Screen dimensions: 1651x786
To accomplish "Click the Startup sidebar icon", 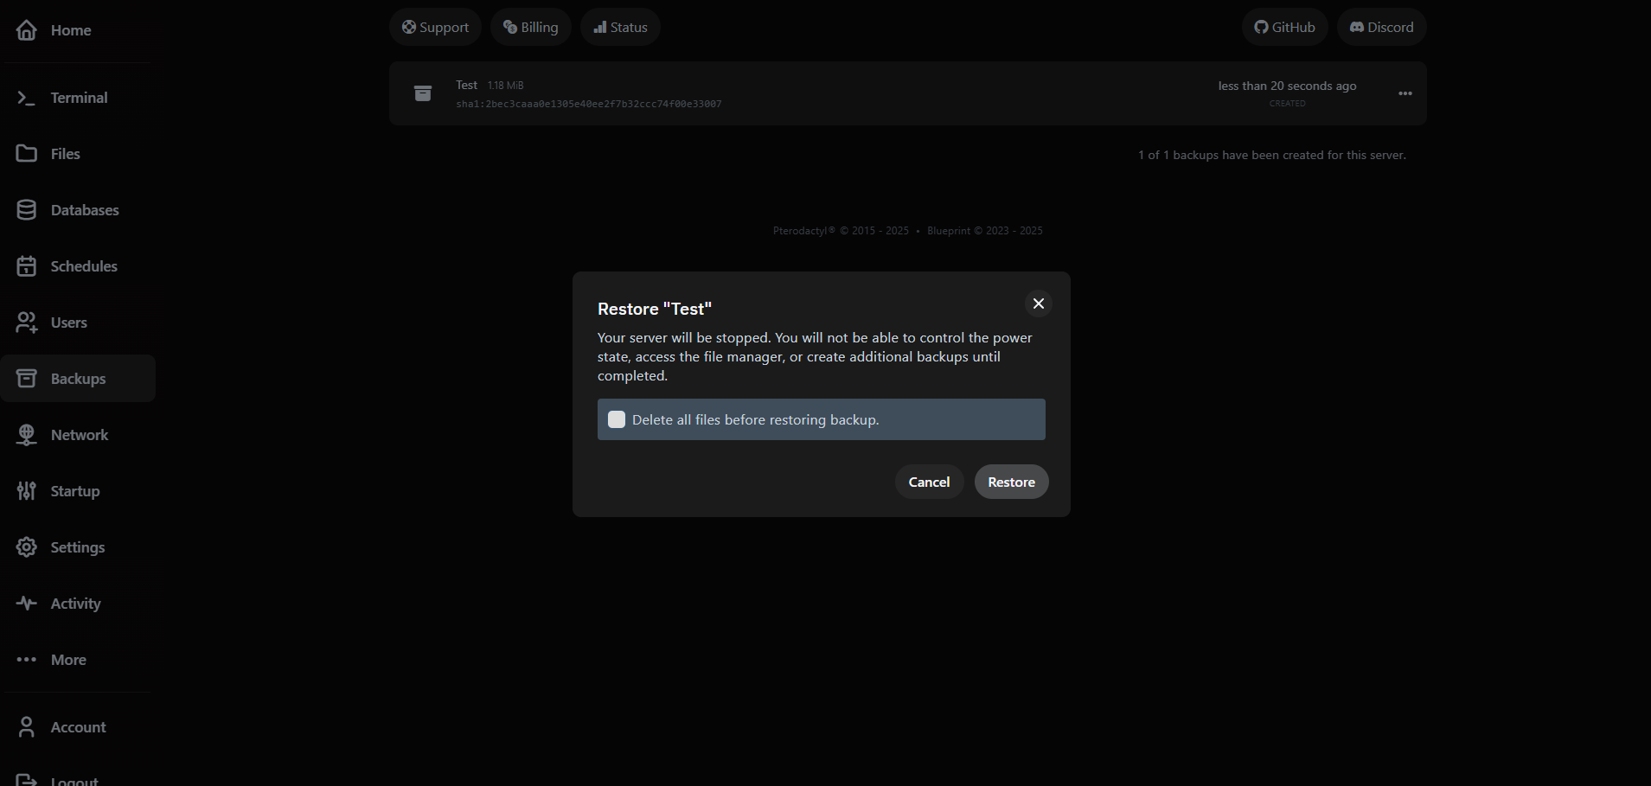I will pyautogui.click(x=27, y=490).
